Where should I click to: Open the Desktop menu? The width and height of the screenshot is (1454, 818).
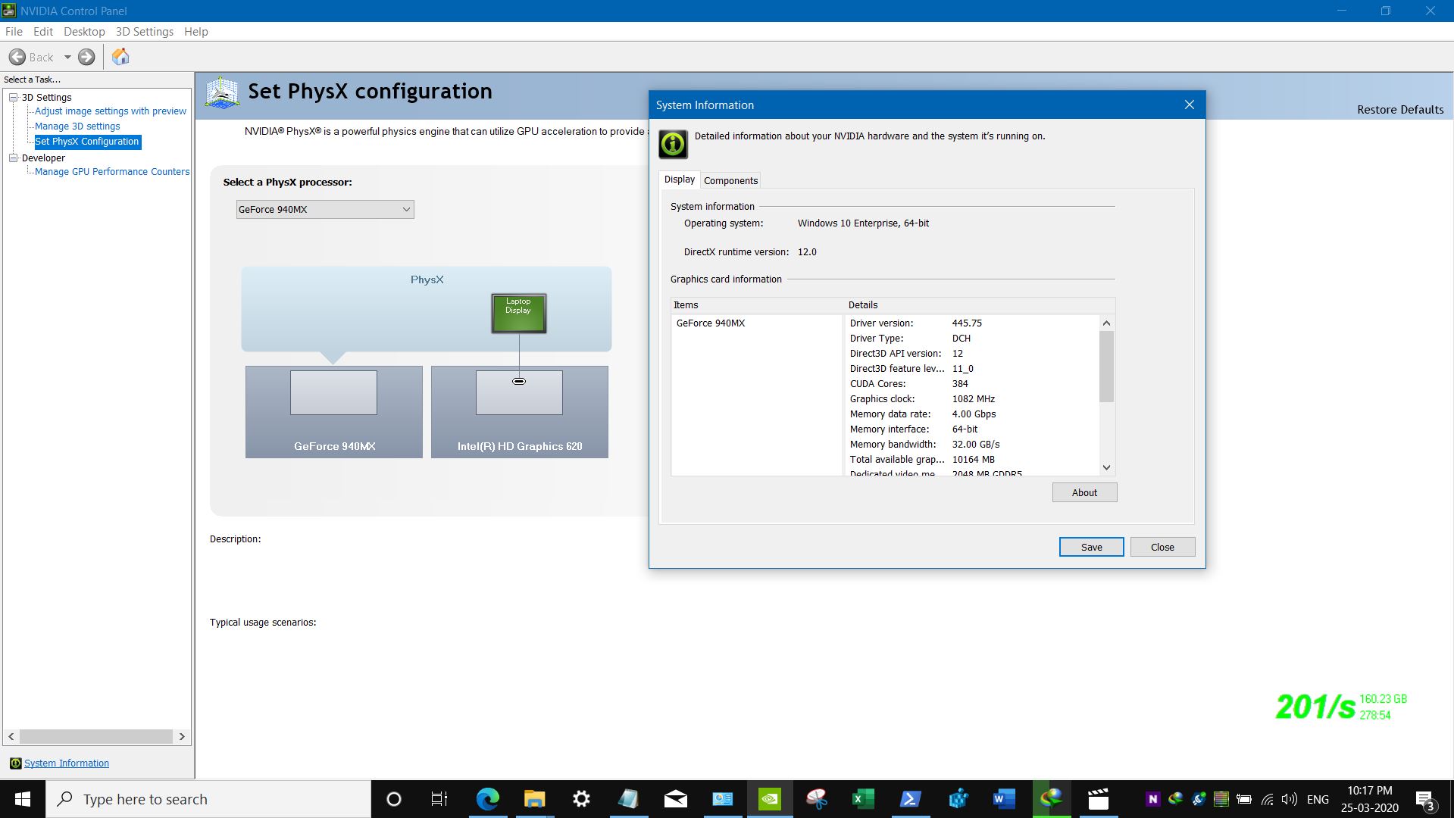84,31
